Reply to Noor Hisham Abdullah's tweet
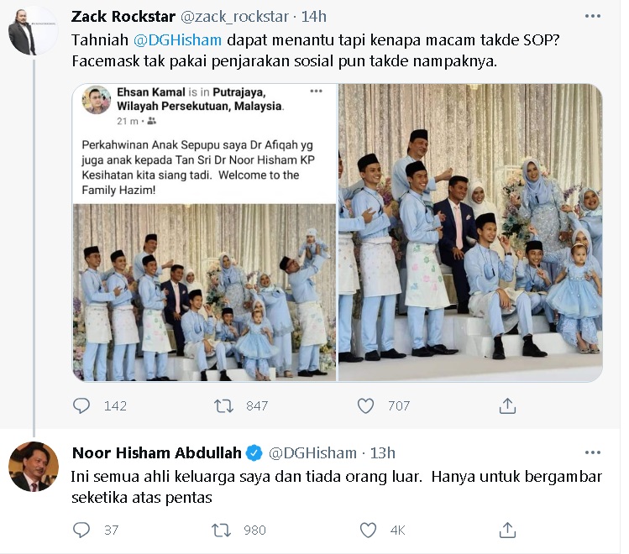 tap(81, 530)
